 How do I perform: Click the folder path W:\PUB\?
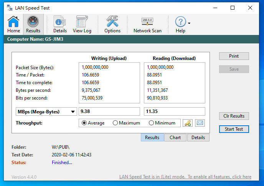coord(61,147)
